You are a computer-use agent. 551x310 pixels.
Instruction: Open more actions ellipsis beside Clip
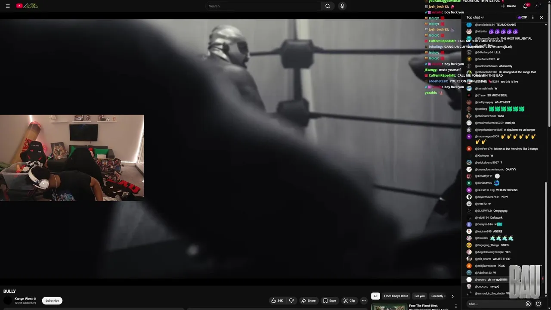[364, 301]
